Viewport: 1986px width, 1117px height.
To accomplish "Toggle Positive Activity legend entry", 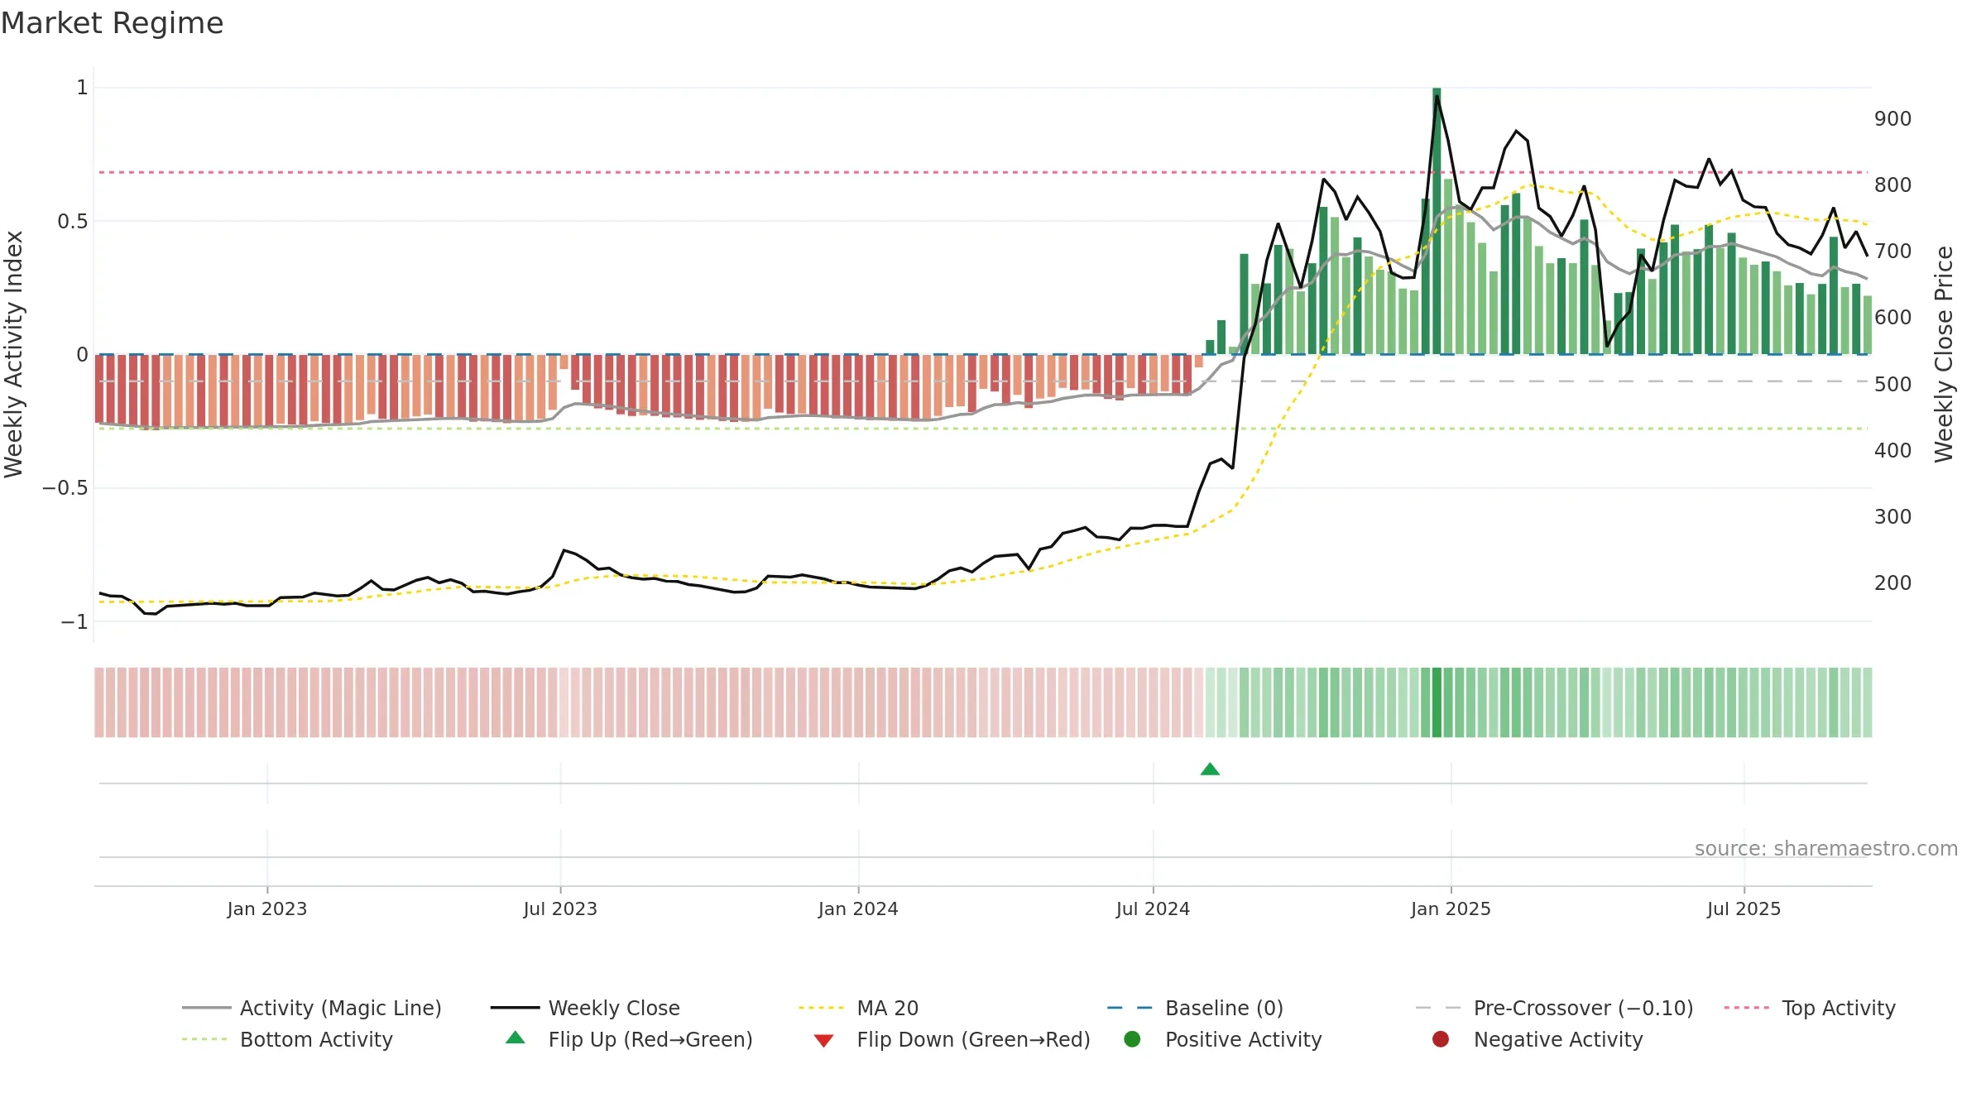I will click(x=1223, y=1039).
